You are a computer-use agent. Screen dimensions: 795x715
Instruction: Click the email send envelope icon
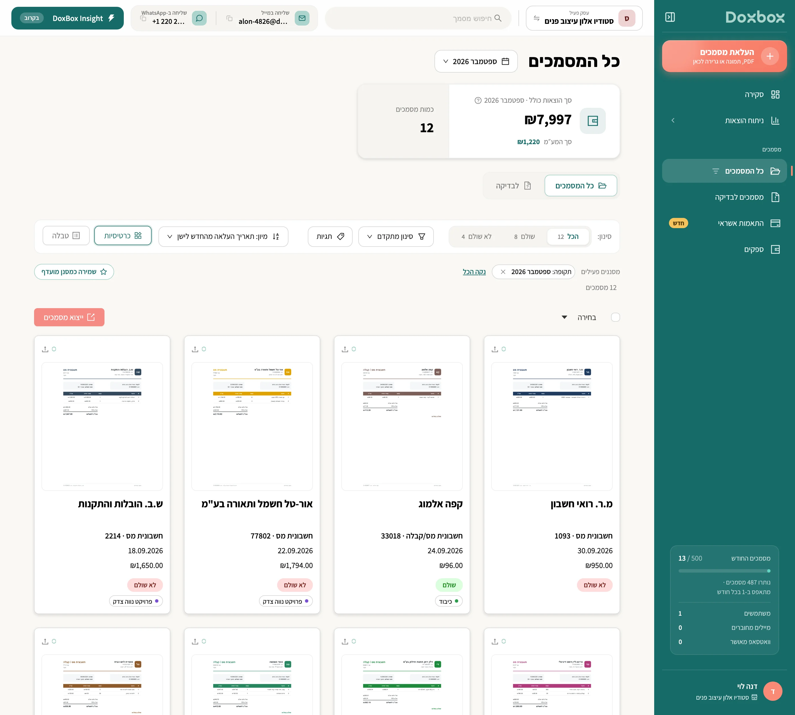coord(302,18)
